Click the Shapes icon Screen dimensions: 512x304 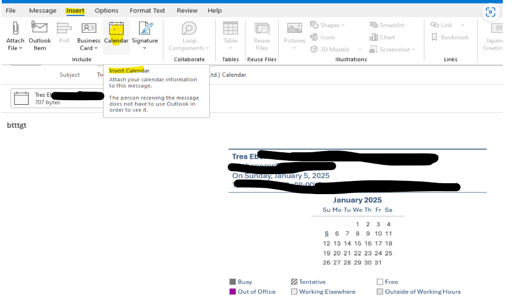pyautogui.click(x=314, y=25)
